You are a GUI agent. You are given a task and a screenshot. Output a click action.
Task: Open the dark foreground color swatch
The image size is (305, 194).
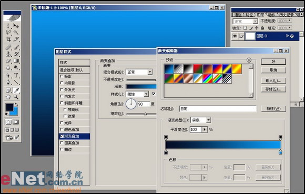9,107
